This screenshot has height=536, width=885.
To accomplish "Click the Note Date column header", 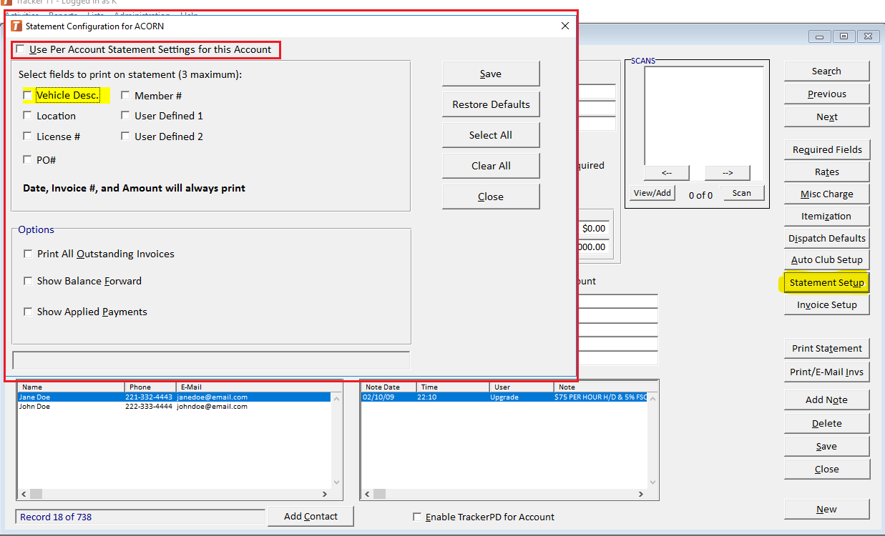I will pyautogui.click(x=388, y=387).
